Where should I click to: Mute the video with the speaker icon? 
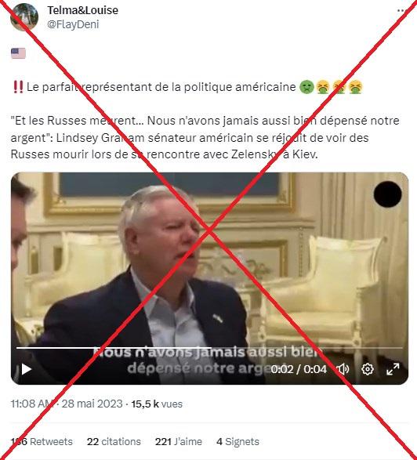[x=343, y=369]
